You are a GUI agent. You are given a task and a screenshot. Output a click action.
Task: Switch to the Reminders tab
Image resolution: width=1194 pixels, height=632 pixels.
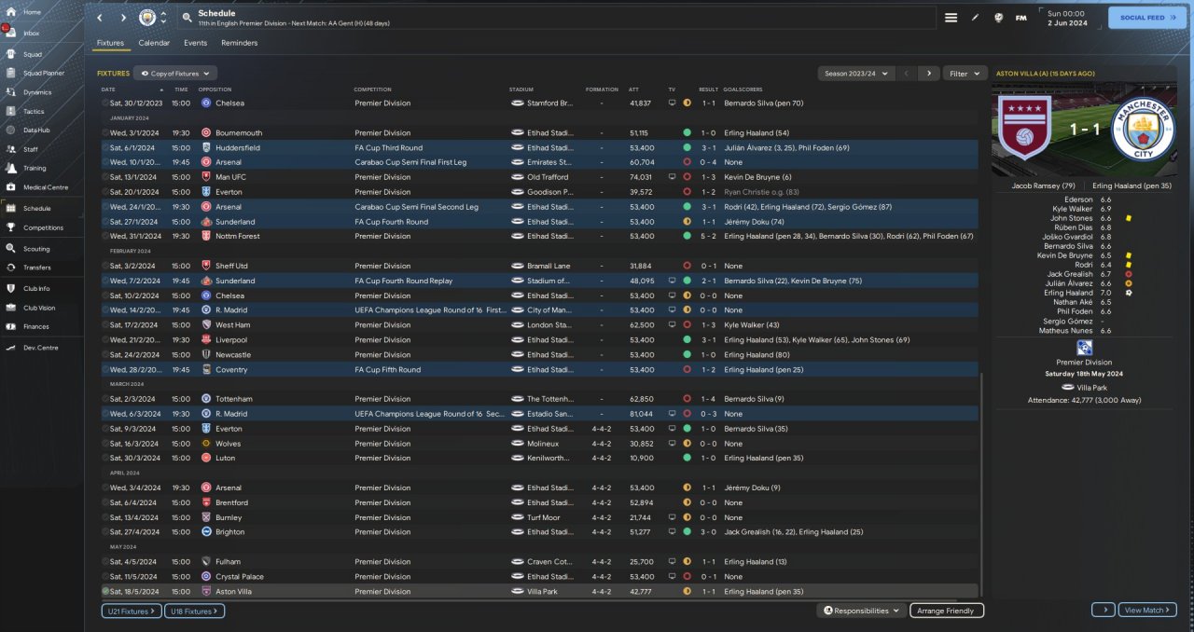tap(240, 43)
